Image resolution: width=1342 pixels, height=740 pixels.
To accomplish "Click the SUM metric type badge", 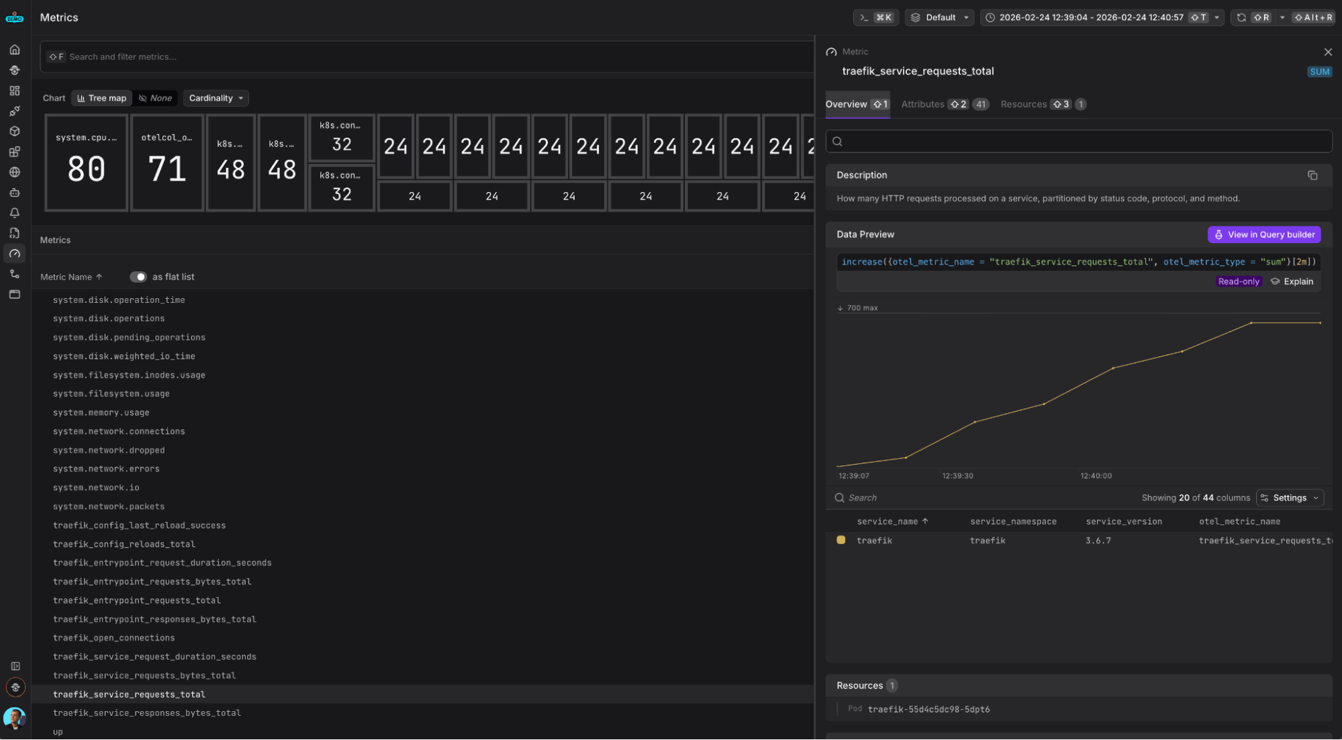I will point(1319,72).
